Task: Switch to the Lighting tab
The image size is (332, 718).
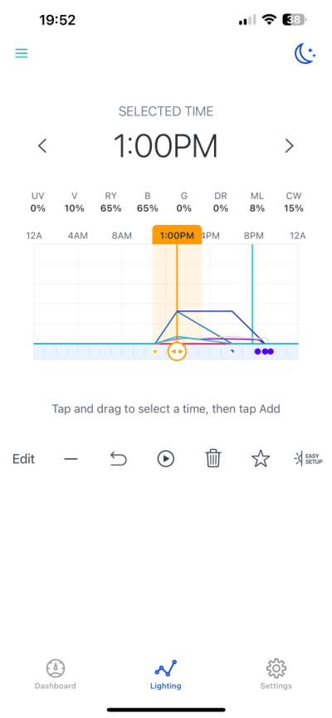Action: click(166, 675)
